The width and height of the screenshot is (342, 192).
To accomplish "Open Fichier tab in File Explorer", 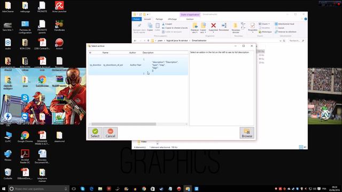I will [137, 19].
